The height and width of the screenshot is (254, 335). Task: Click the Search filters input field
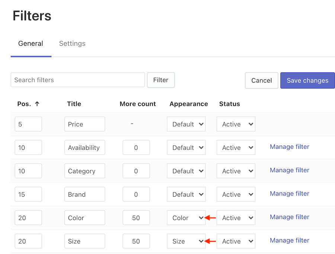pyautogui.click(x=77, y=80)
